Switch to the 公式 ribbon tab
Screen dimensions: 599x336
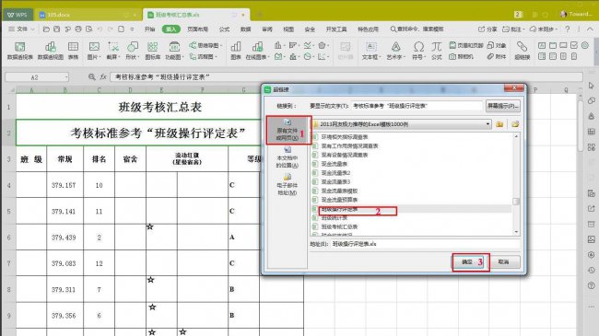pyautogui.click(x=224, y=29)
